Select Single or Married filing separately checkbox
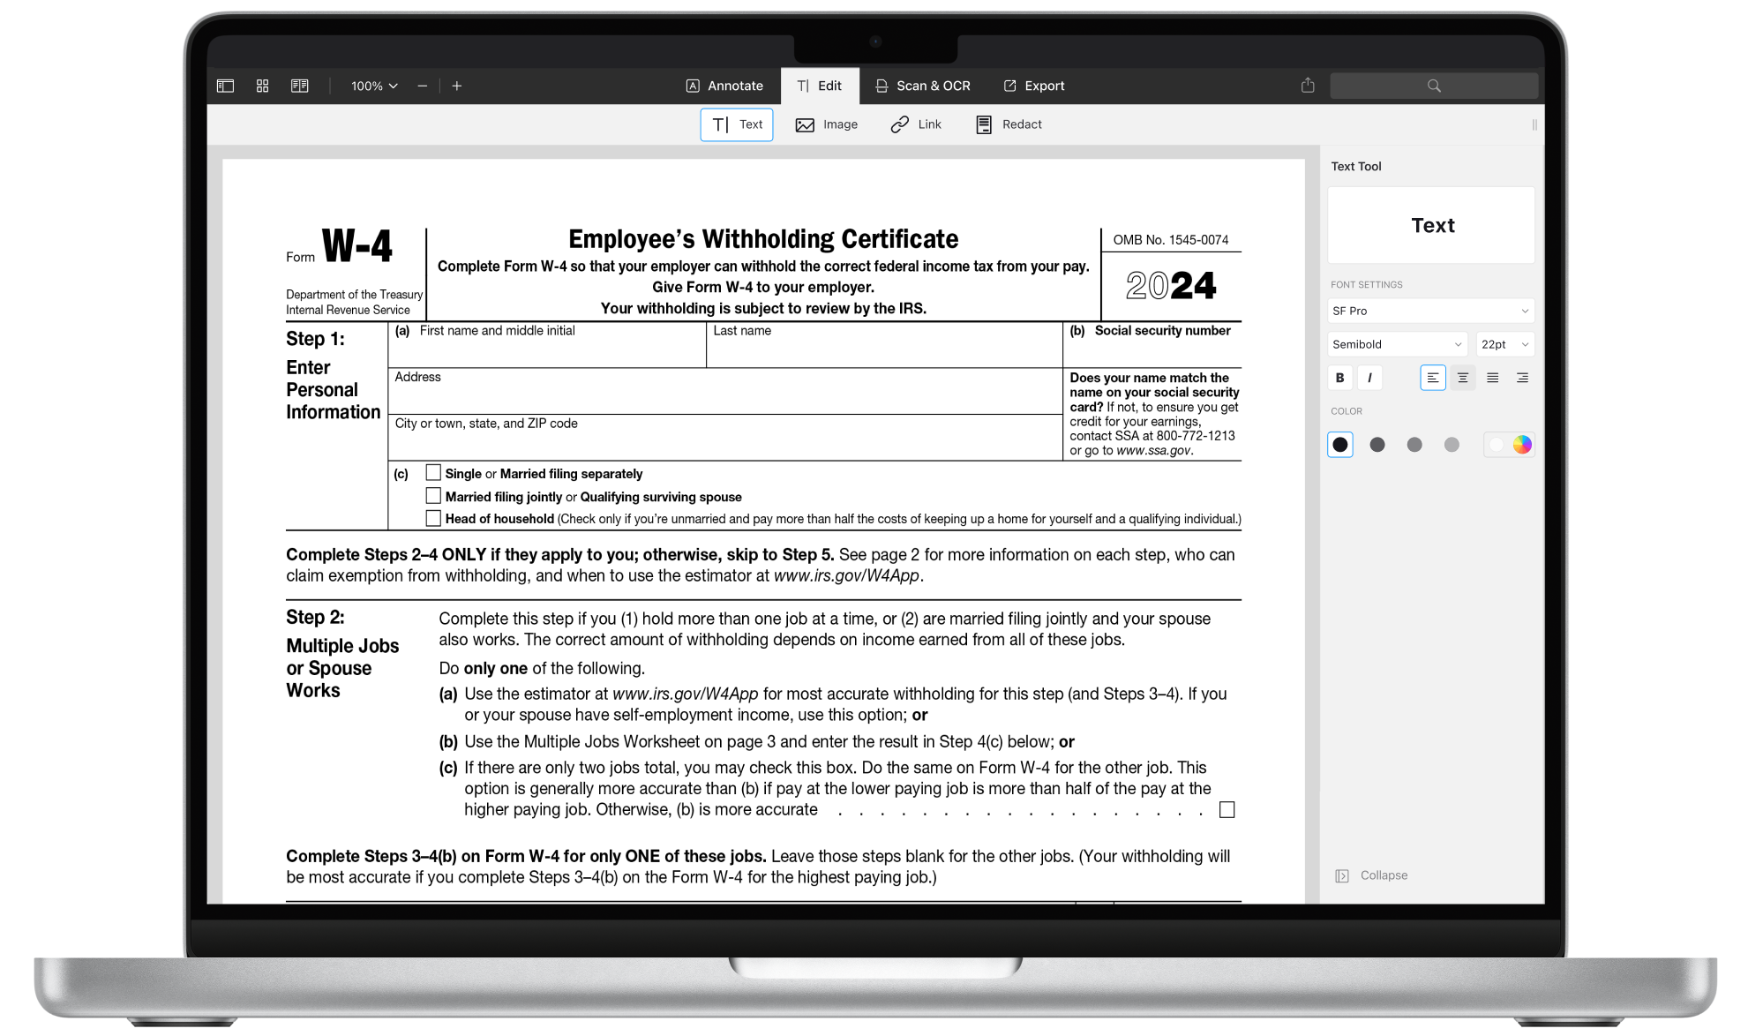1748x1036 pixels. pos(432,472)
